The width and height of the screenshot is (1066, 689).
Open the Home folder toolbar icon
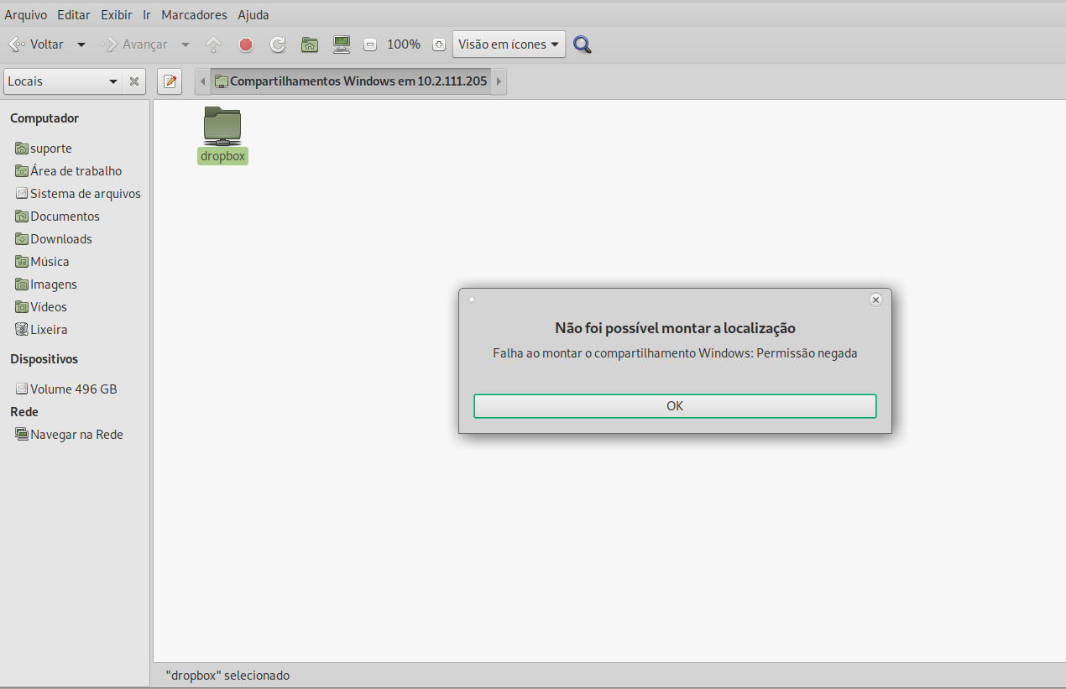pos(310,44)
